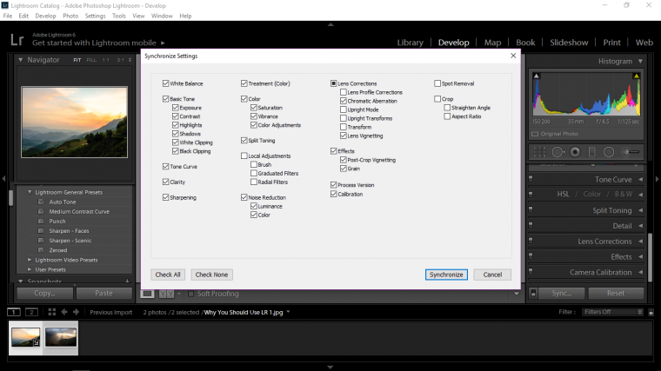
Task: Apply the Sharpen - Scenic preset
Action: pyautogui.click(x=70, y=241)
